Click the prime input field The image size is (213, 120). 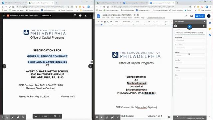(x=190, y=70)
